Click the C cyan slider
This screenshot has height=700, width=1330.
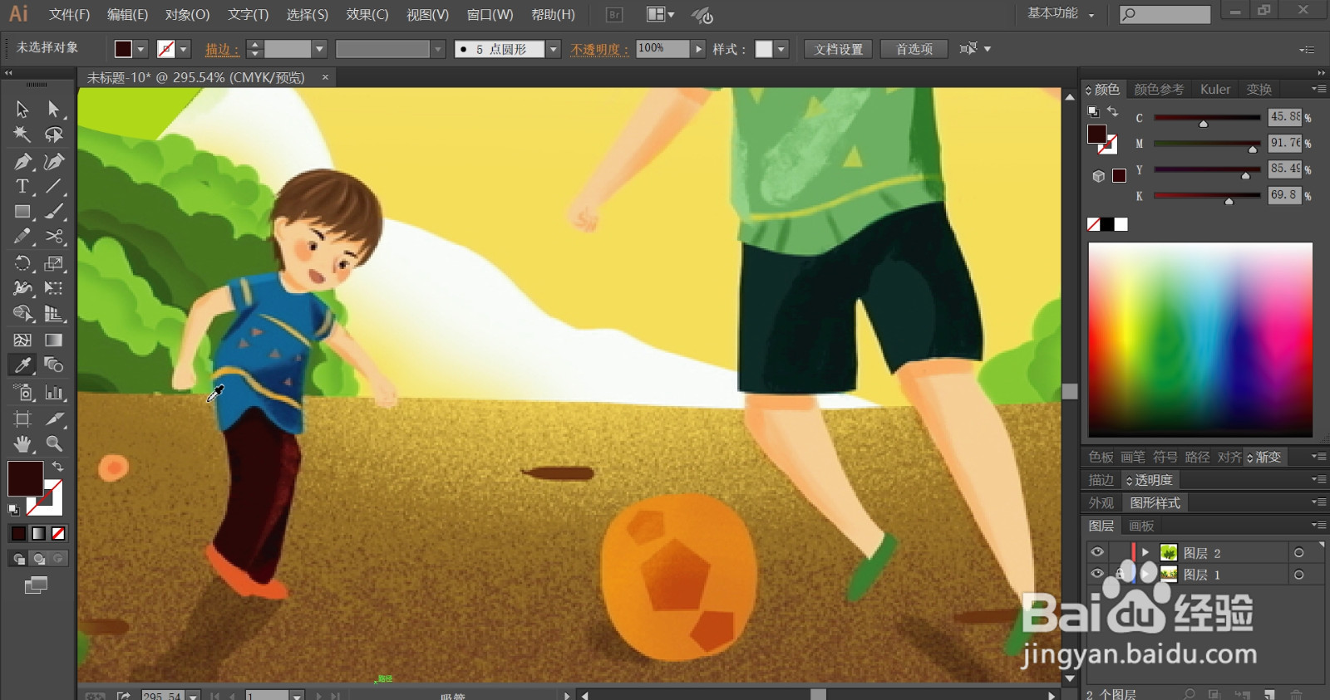tap(1207, 118)
